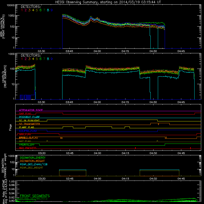
Task: Click detector 5 legend number in rear segments plot
Action: [37, 59]
